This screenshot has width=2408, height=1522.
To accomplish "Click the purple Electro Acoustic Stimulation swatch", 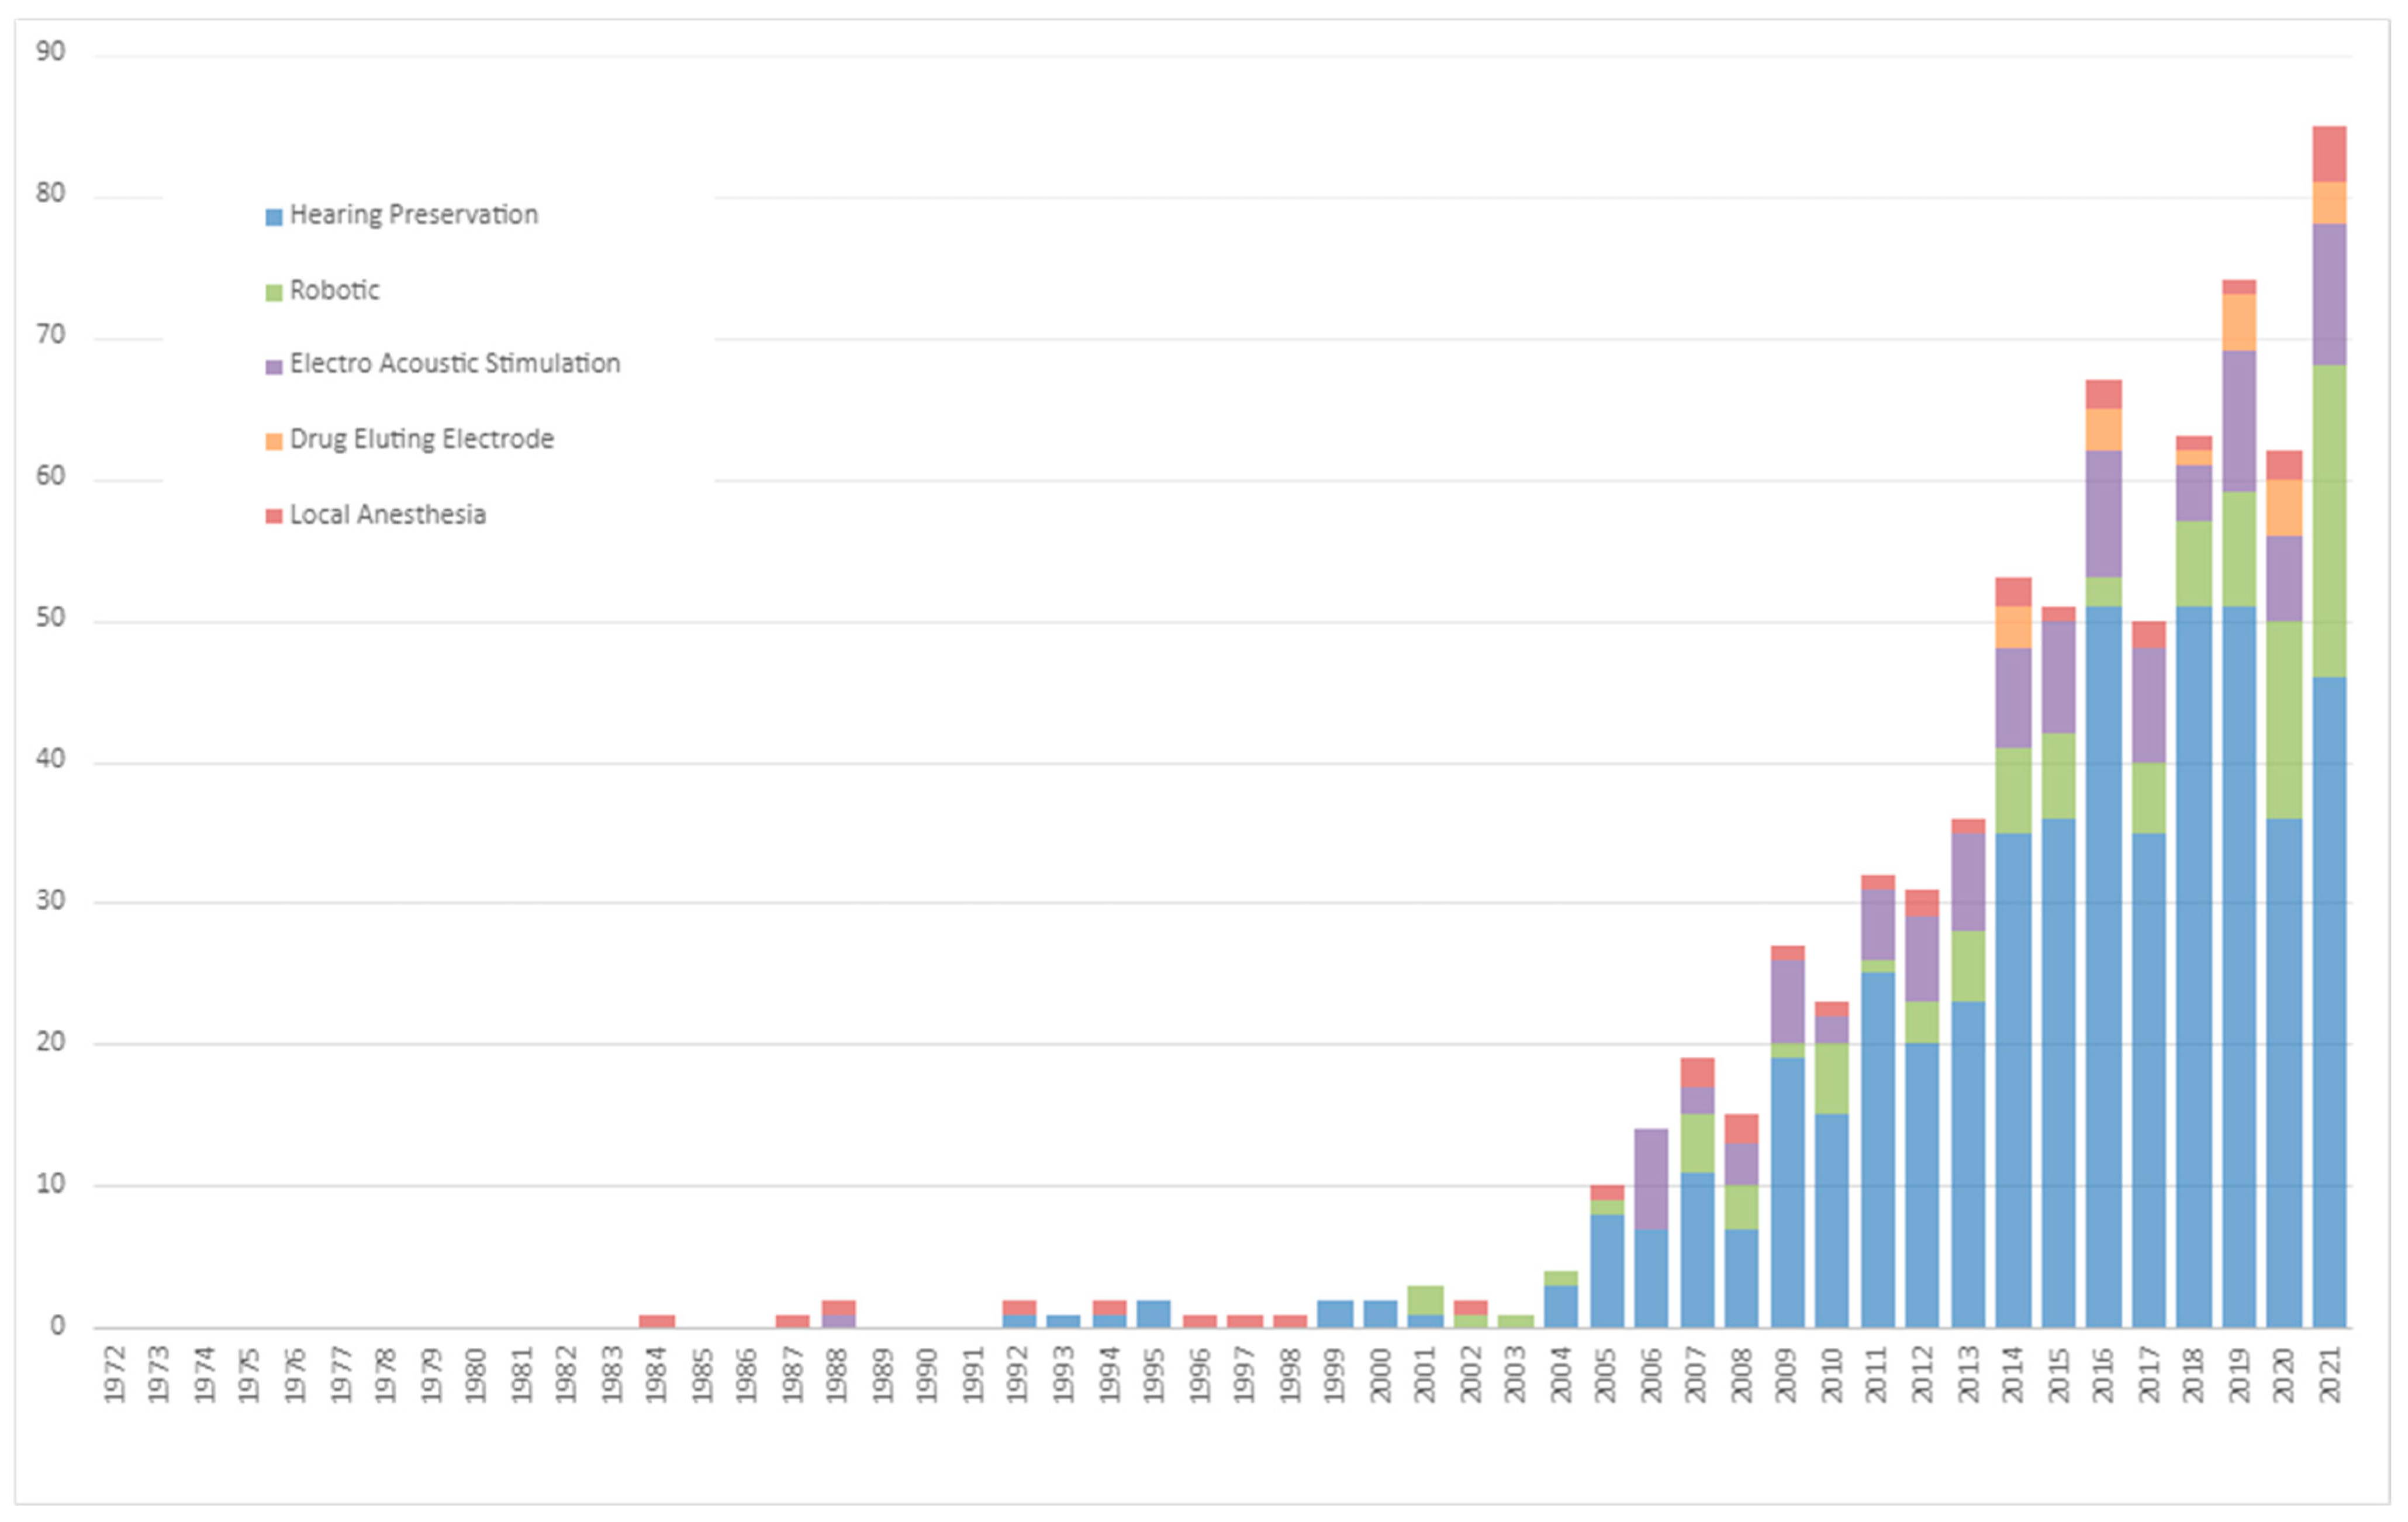I will [x=274, y=367].
